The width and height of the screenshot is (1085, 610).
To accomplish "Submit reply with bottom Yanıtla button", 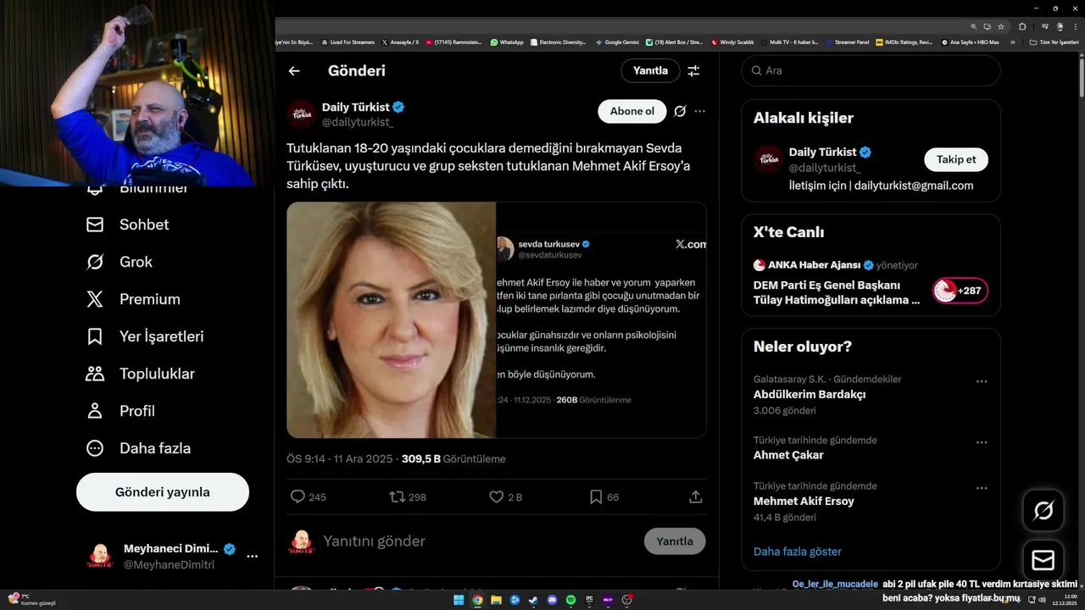I will (675, 541).
